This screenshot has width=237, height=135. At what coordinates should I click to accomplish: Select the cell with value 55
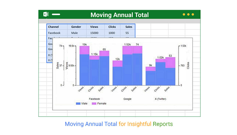point(127,33)
